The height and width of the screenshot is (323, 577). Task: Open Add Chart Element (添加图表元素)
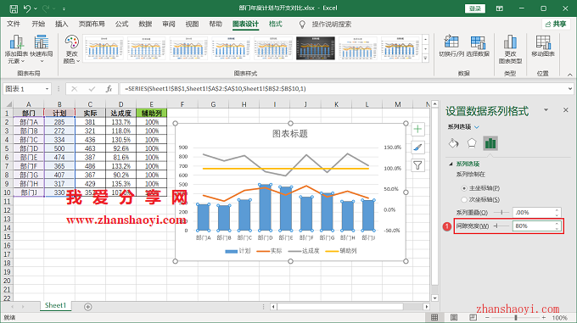click(x=16, y=49)
